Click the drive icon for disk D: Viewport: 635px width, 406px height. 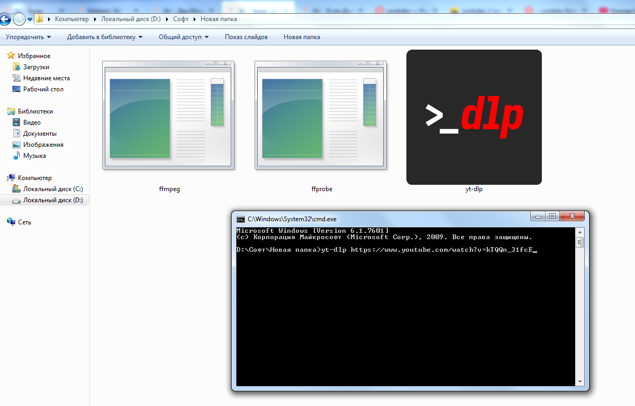[16, 200]
